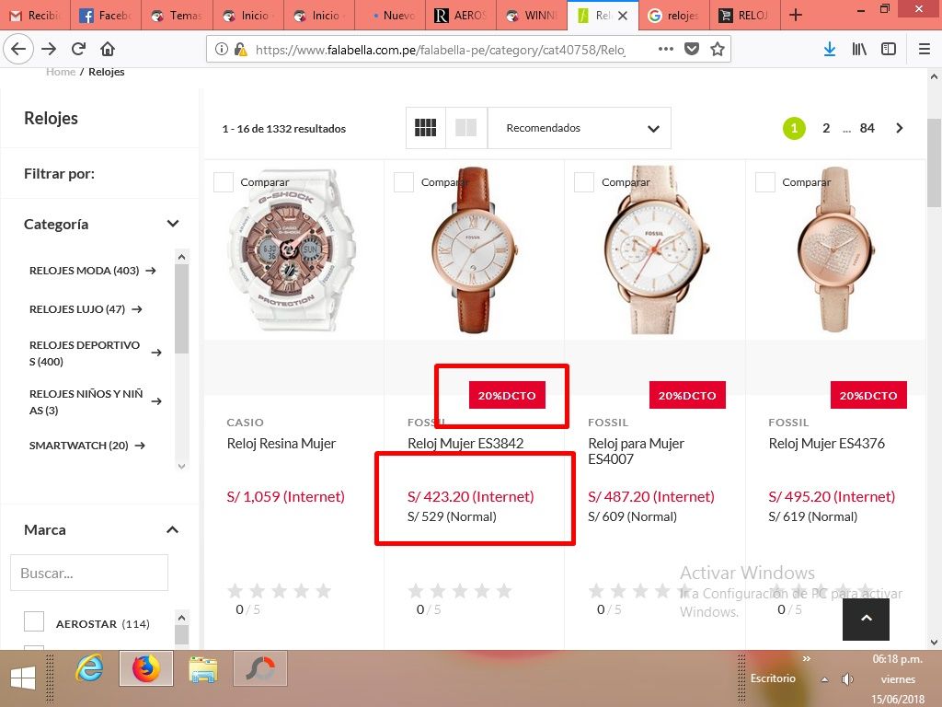942x707 pixels.
Task: Open RELOJES NIÑOS Y NIÑAS (3) category
Action: click(95, 401)
